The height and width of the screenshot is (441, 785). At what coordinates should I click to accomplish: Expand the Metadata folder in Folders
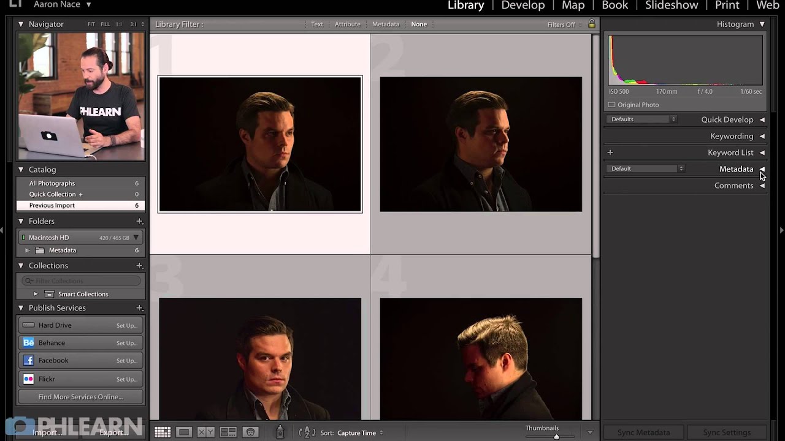27,251
